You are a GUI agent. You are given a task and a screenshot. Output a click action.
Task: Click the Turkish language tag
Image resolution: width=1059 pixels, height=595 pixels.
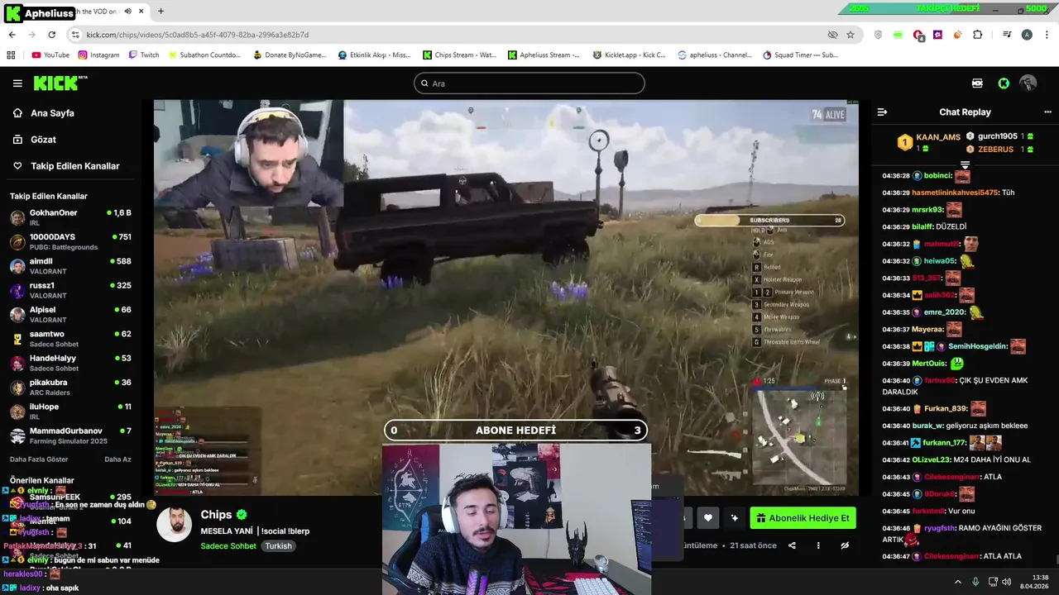pos(278,546)
